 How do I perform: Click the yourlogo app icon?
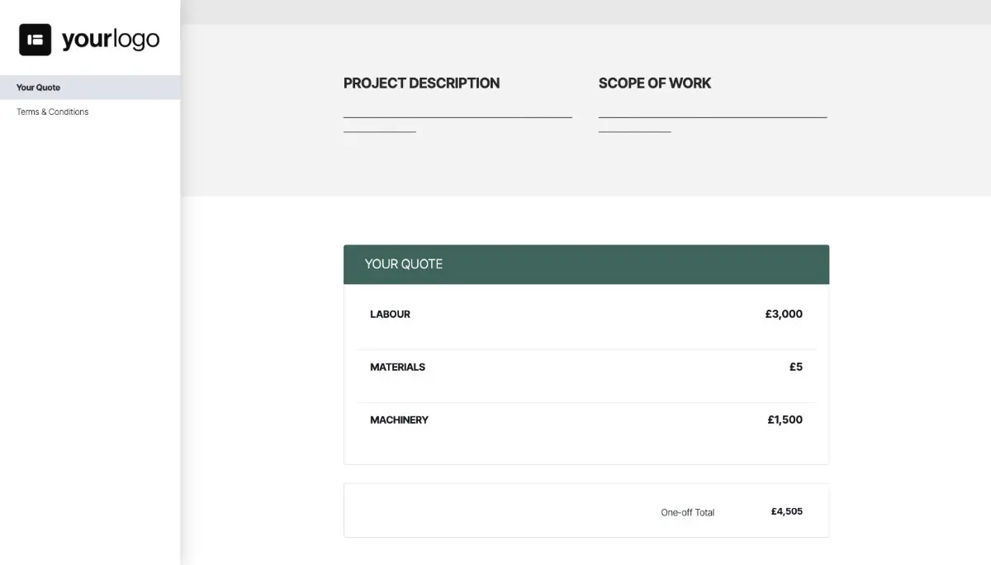[34, 38]
